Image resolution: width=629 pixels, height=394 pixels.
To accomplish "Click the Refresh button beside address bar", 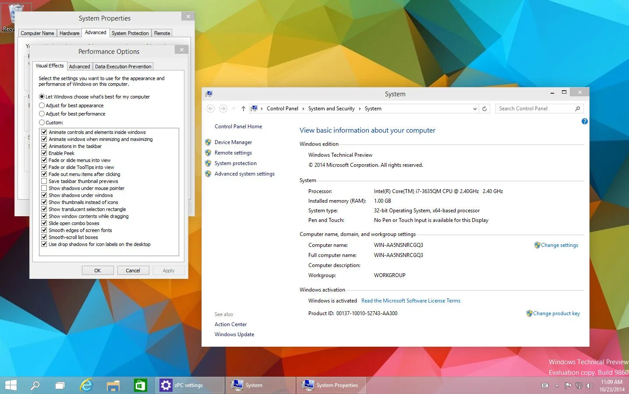I will pos(484,109).
